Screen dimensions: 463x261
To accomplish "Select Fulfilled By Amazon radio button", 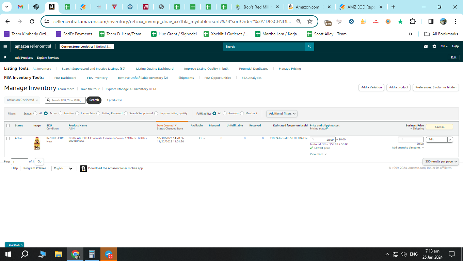I will tap(225, 114).
